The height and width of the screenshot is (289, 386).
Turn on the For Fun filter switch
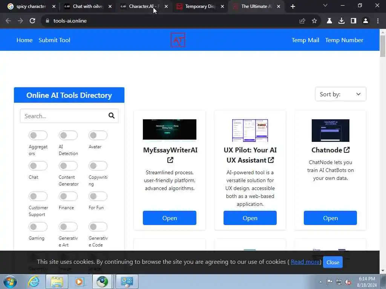[x=98, y=196]
